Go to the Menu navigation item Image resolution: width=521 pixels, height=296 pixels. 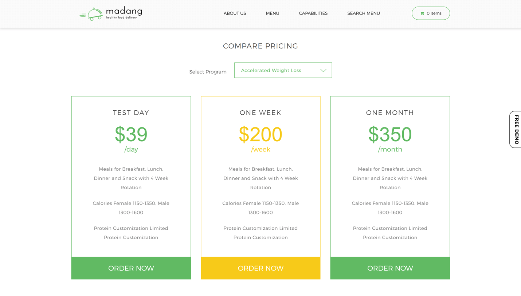click(273, 13)
